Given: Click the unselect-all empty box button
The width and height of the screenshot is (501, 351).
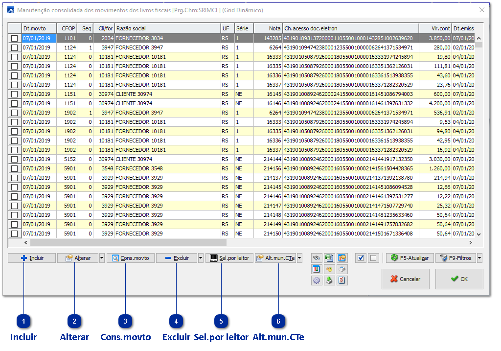Looking at the screenshot, I should [373, 258].
